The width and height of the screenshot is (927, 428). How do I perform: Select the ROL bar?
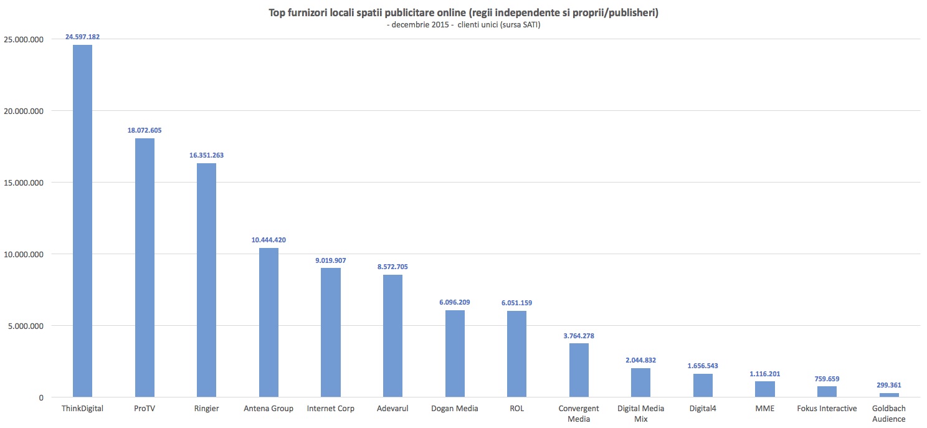pos(516,353)
